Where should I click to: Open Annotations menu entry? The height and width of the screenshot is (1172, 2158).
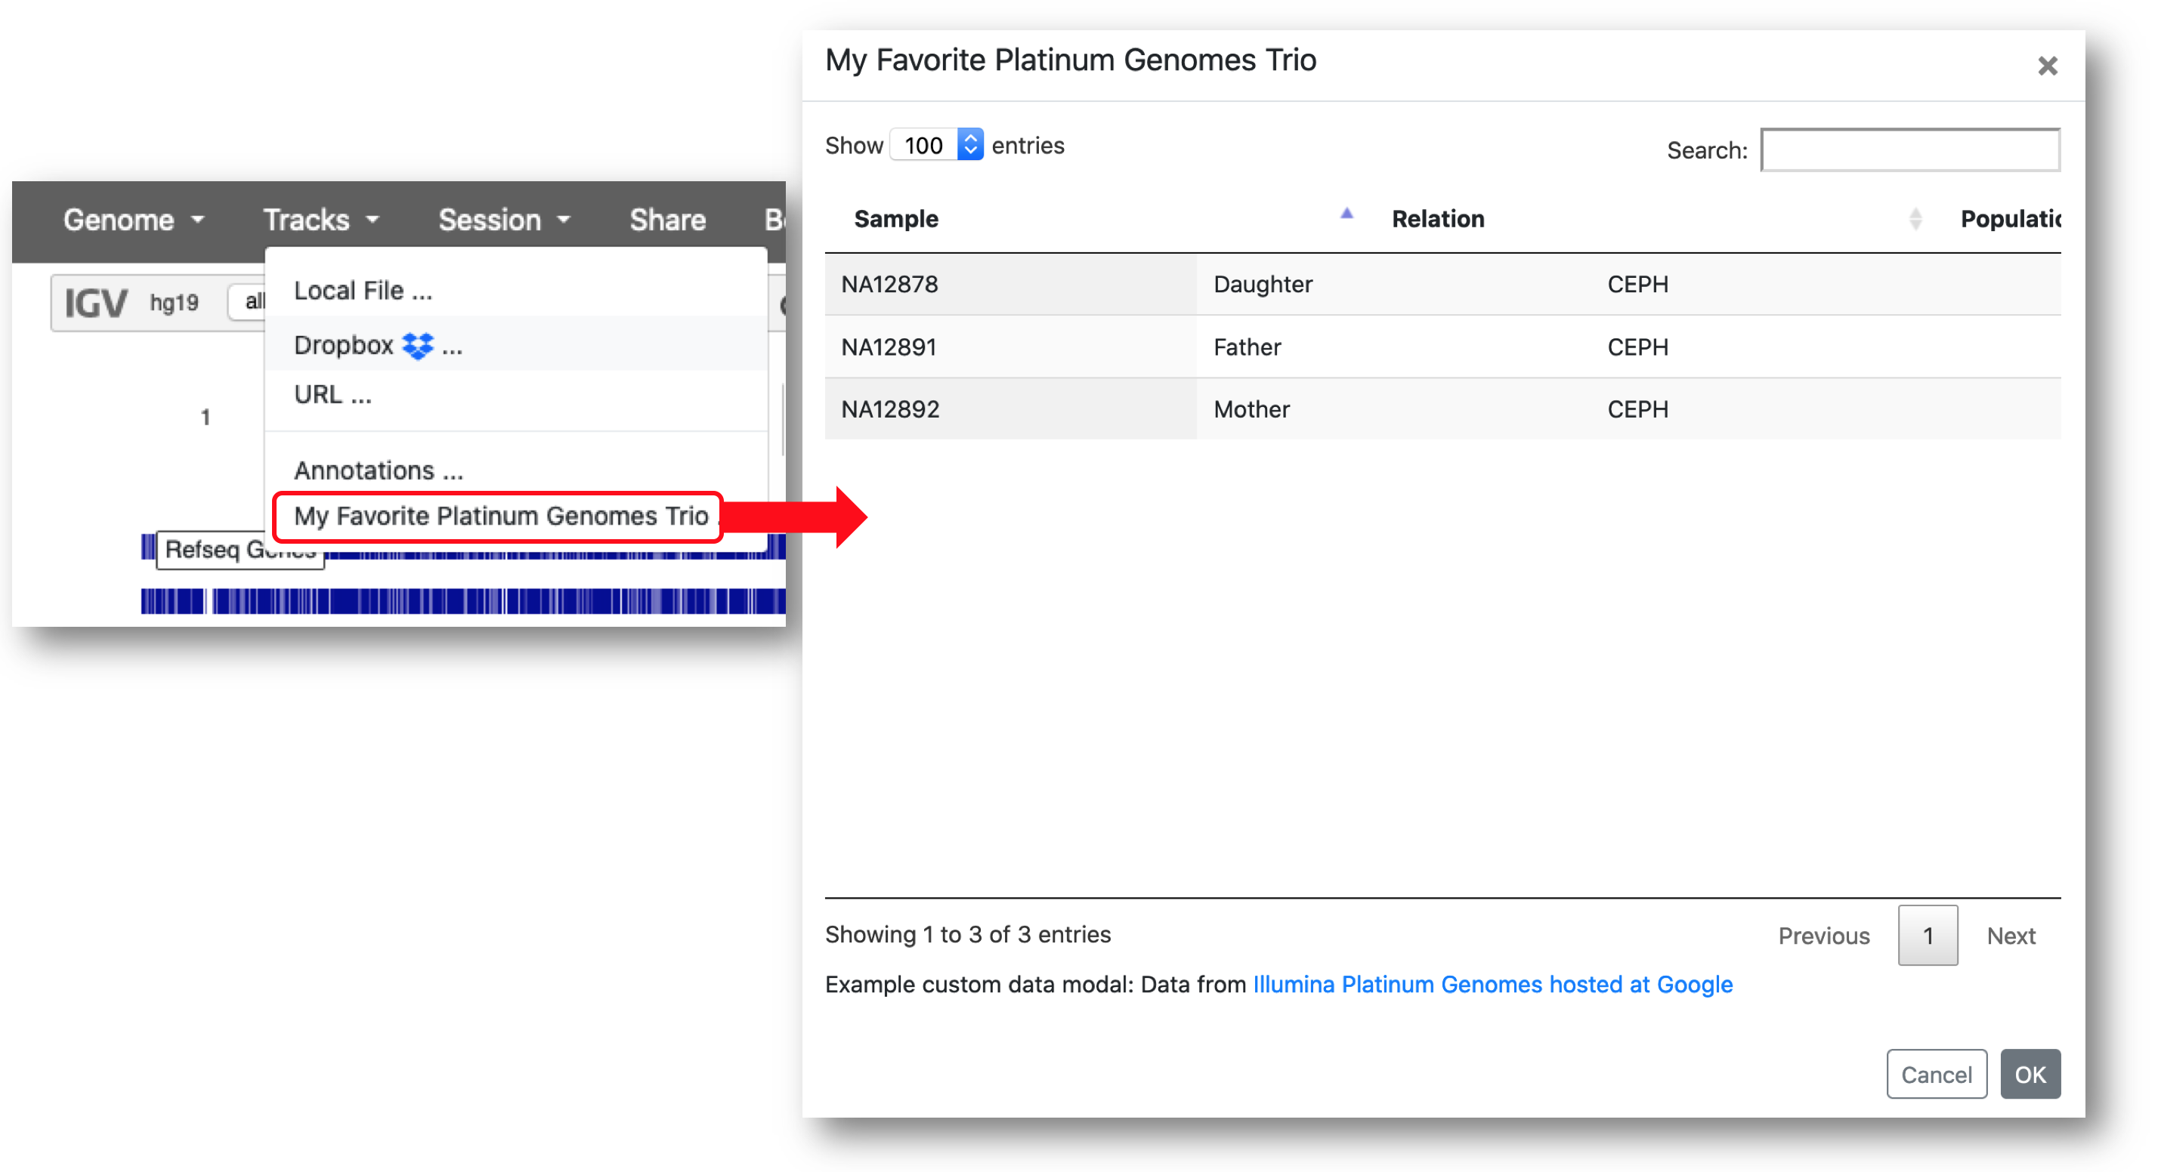tap(378, 470)
